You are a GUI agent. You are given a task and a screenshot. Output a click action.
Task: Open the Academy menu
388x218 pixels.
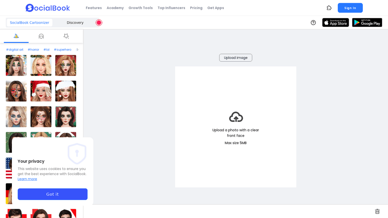[x=115, y=8]
